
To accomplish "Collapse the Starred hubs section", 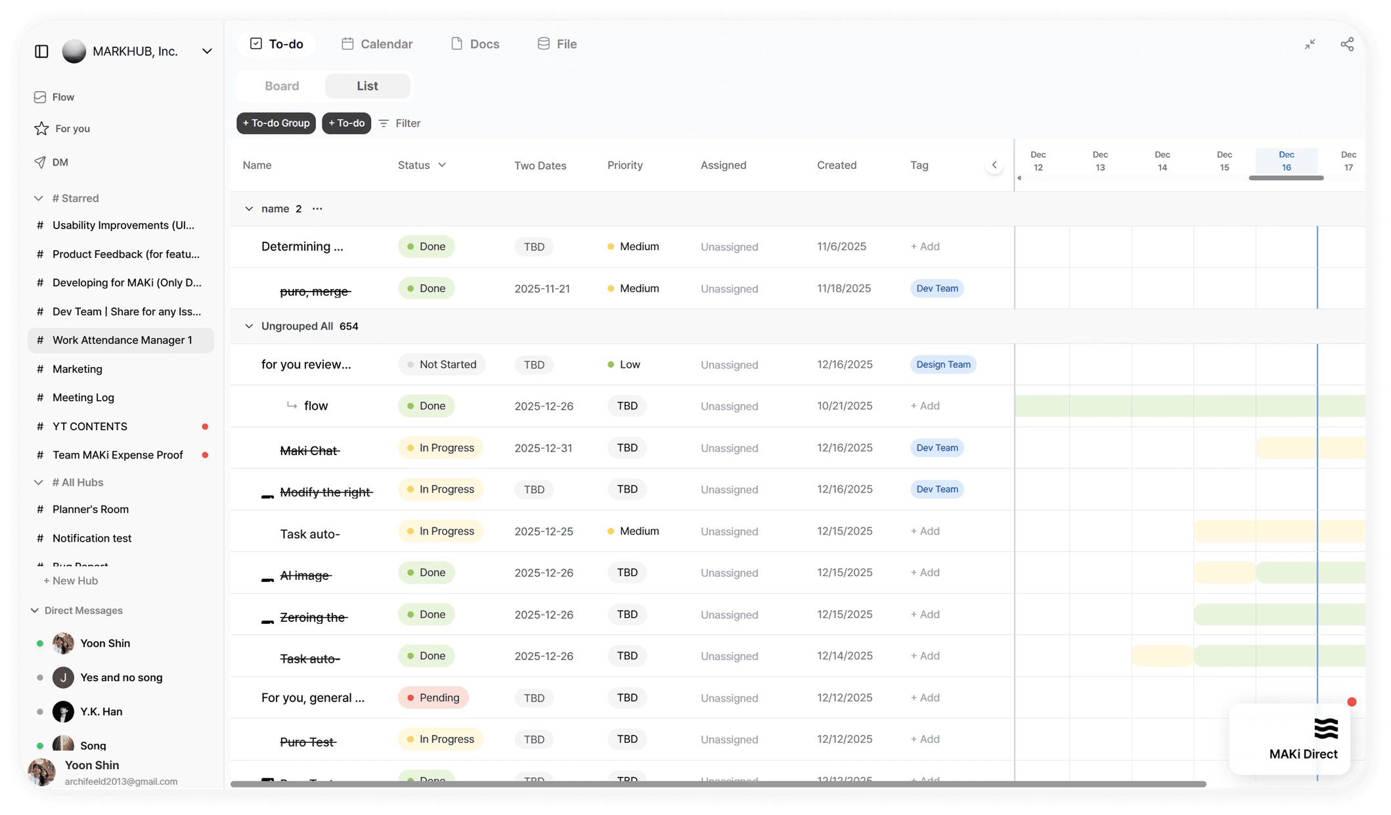I will pyautogui.click(x=38, y=198).
